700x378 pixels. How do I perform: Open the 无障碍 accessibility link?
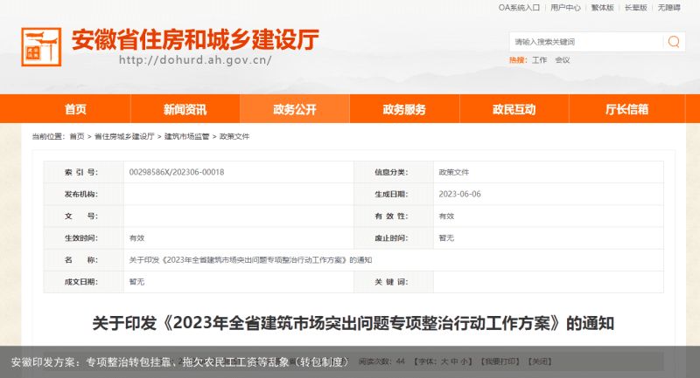(x=668, y=8)
